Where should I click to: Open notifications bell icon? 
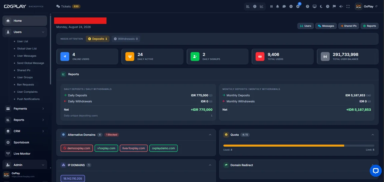pos(277,6)
